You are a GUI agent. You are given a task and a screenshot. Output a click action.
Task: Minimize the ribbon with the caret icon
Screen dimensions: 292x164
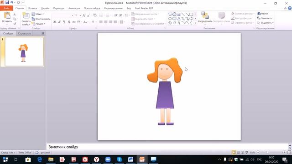tap(285, 8)
